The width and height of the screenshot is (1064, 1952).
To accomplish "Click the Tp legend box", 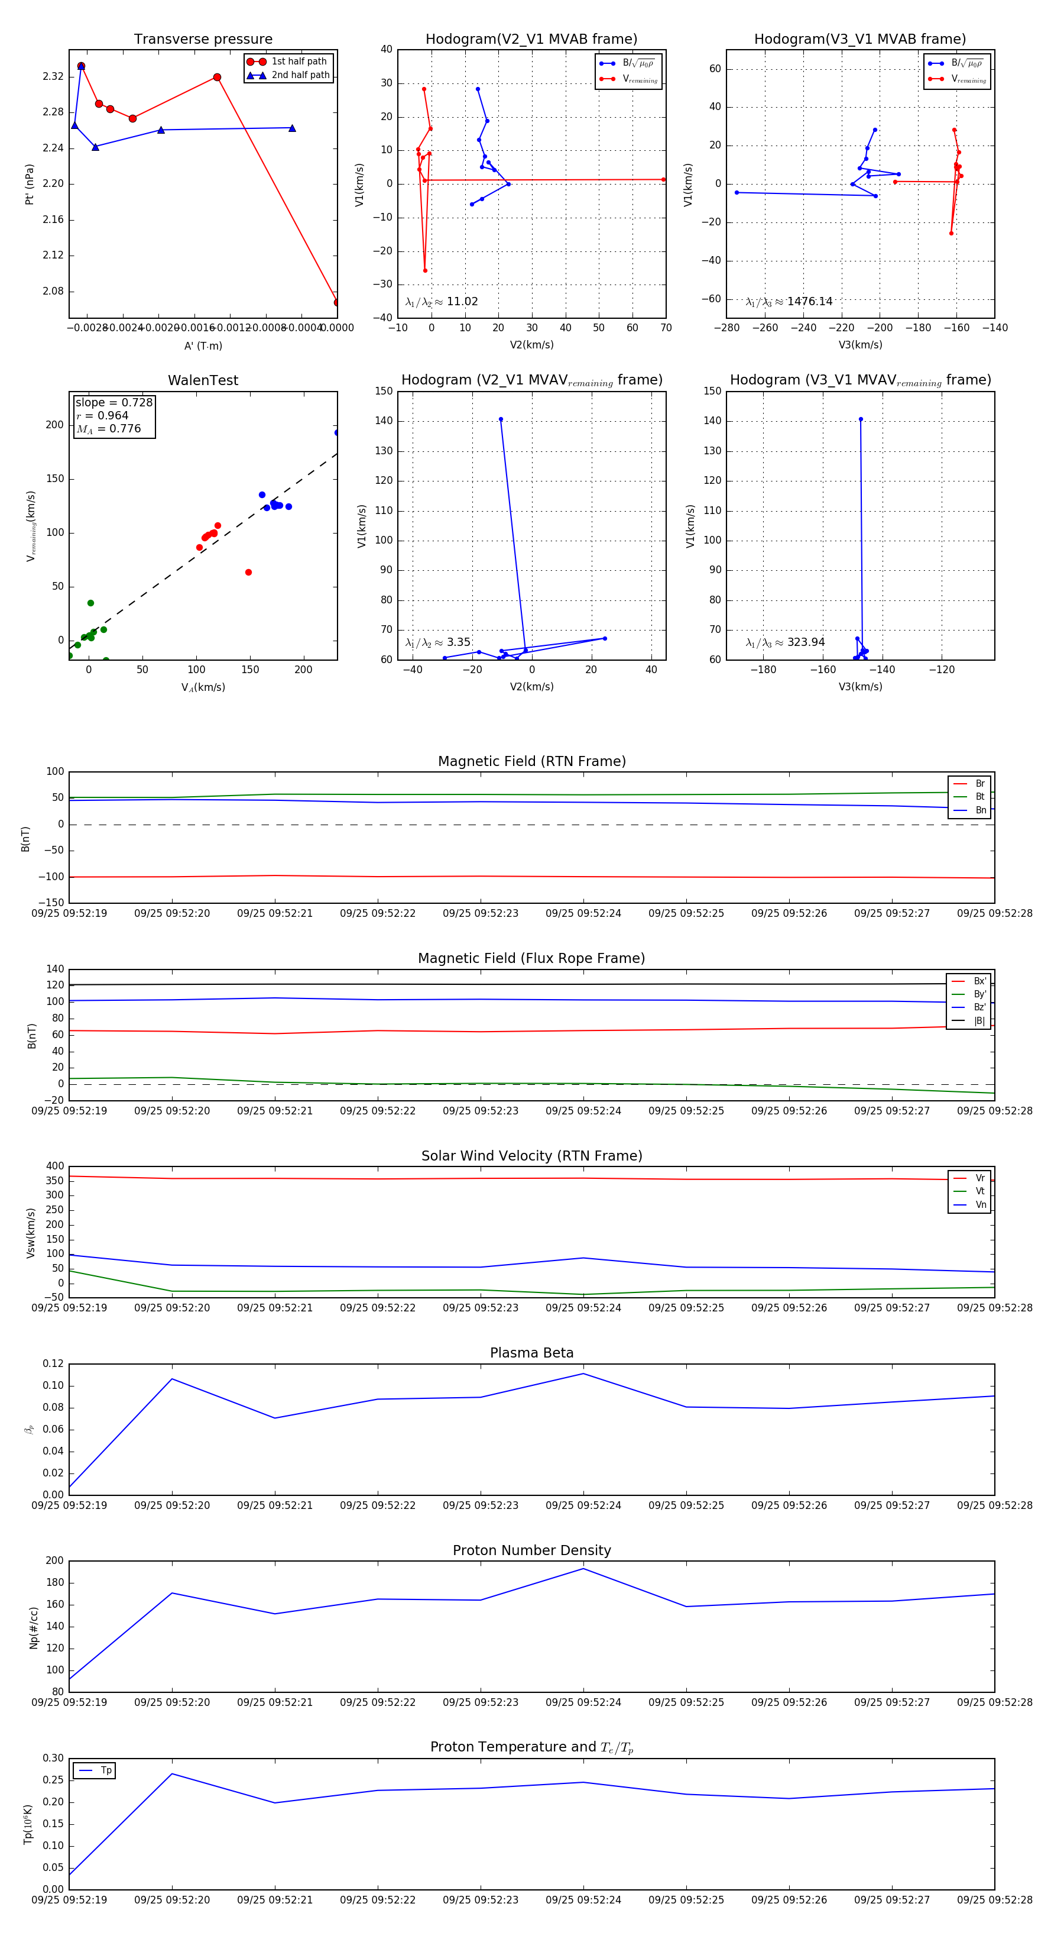I will click(95, 1770).
